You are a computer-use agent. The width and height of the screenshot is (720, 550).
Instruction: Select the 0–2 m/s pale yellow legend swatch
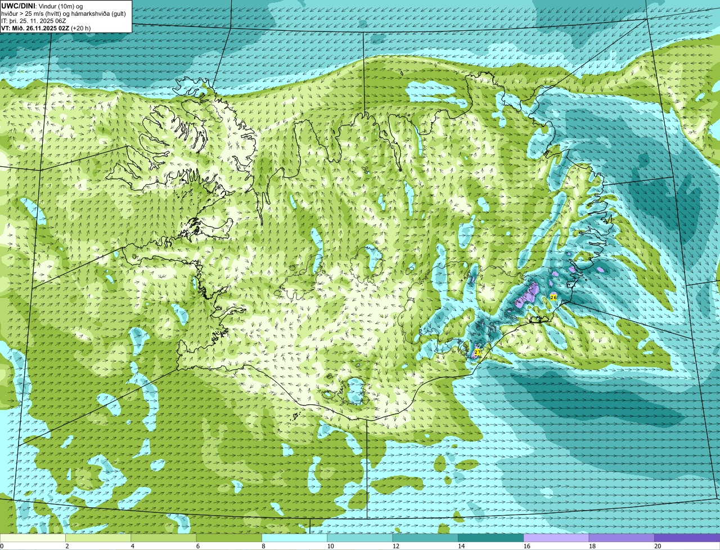(x=33, y=538)
